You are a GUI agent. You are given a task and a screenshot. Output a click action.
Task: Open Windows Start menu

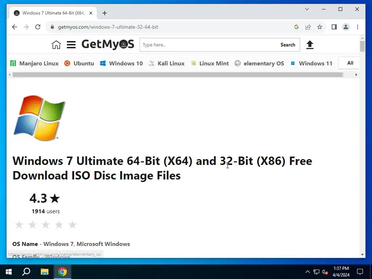pos(9,272)
